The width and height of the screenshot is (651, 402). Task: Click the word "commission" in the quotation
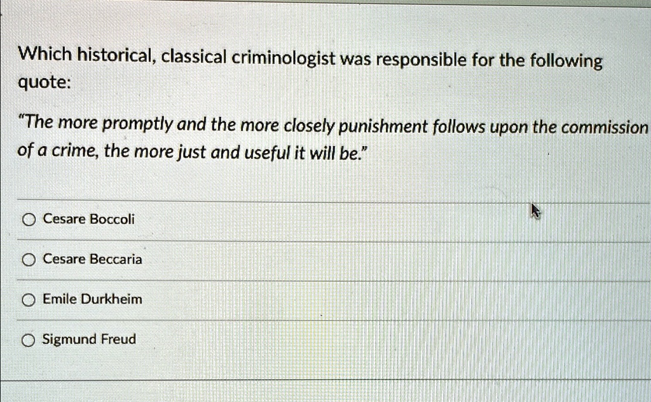click(604, 128)
